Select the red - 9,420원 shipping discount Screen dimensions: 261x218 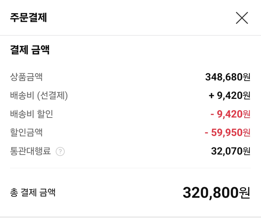click(230, 114)
